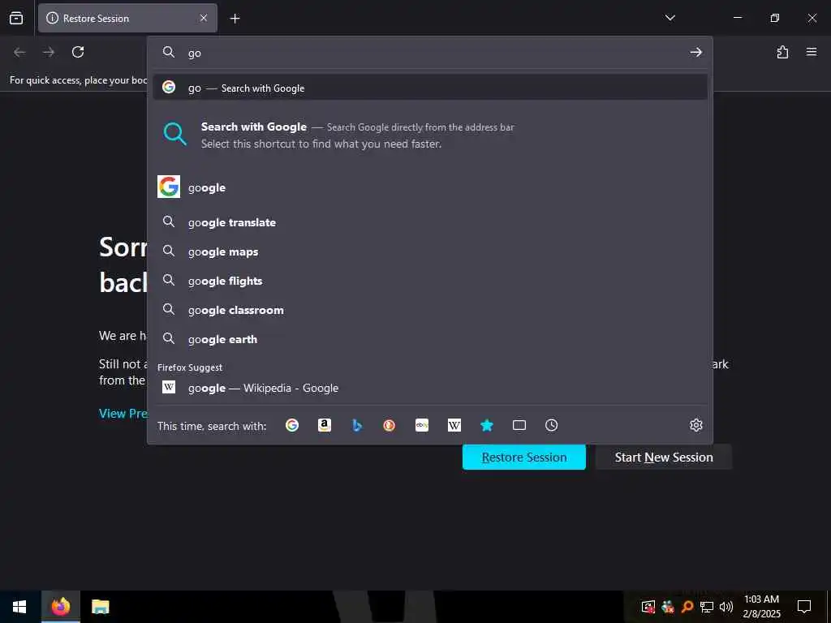Viewport: 831px width, 623px height.
Task: Search this time with Google icon
Action: (292, 425)
